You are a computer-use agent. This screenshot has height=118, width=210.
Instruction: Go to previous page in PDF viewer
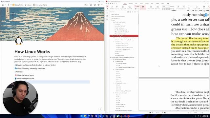pyautogui.click(x=153, y=113)
